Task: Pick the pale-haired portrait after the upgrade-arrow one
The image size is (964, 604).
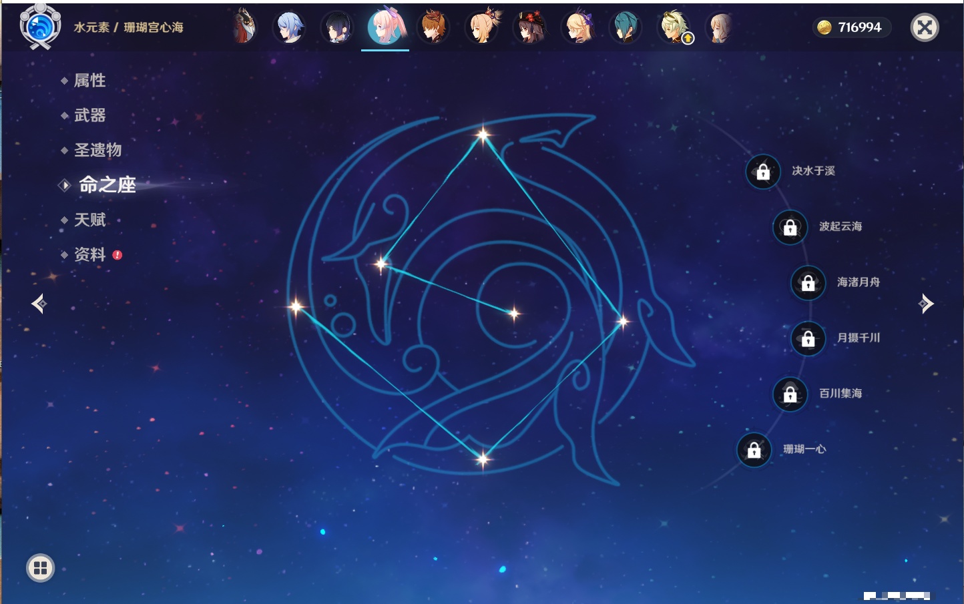Action: tap(720, 27)
